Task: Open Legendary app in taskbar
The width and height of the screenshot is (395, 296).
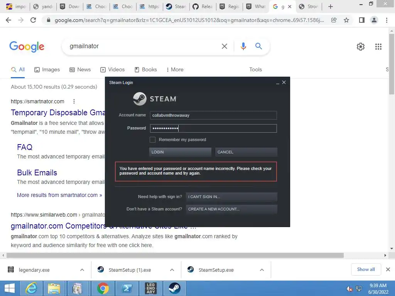Action: (151, 288)
